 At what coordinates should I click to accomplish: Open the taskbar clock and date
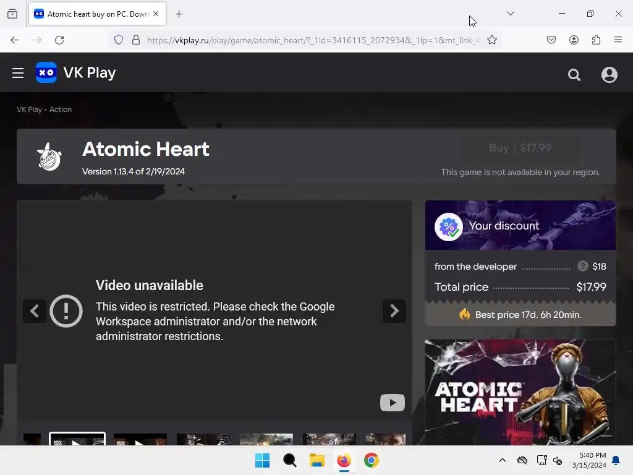point(589,460)
